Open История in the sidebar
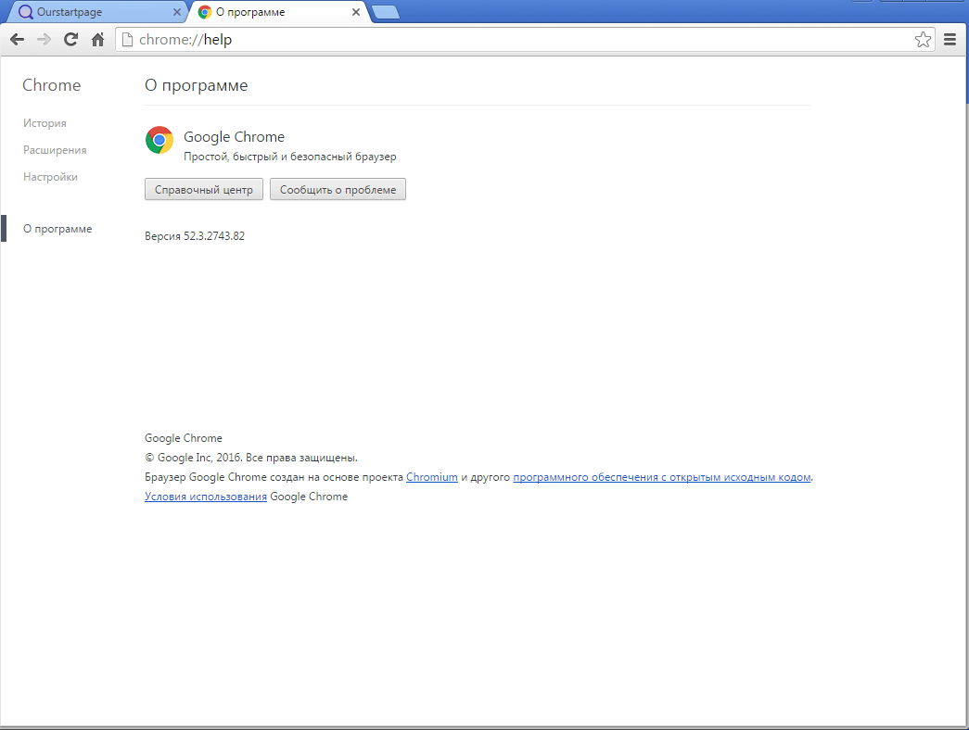This screenshot has width=969, height=730. click(45, 123)
